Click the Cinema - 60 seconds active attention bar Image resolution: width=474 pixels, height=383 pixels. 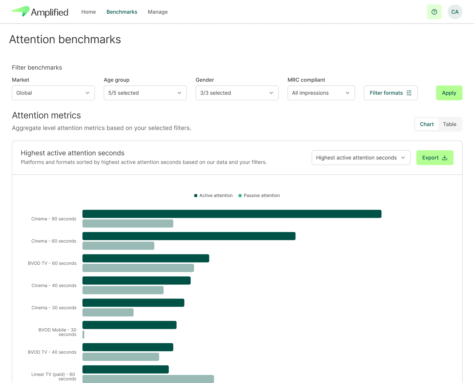[189, 236]
